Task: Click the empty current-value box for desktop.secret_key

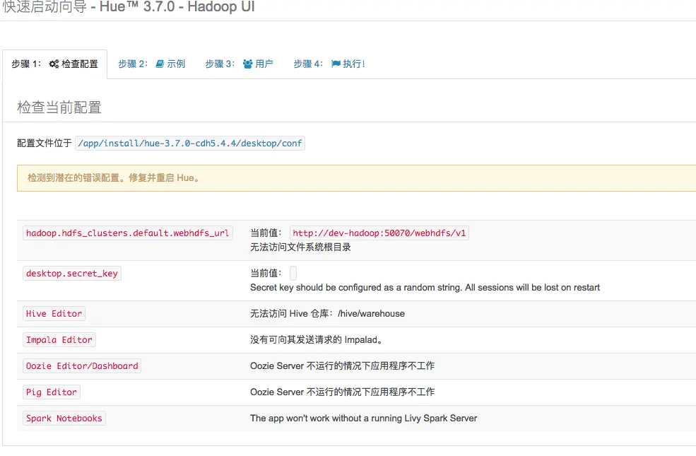Action: click(293, 274)
